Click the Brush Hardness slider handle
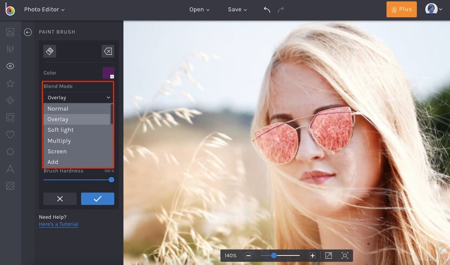Screen dimensions: 450x265 112,180
